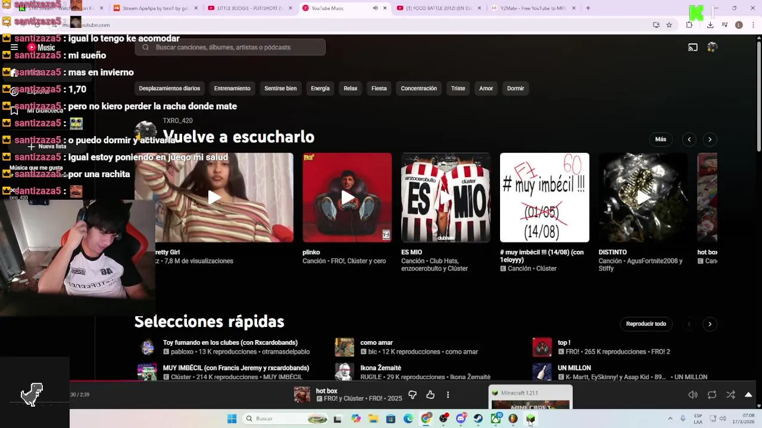Image resolution: width=762 pixels, height=428 pixels.
Task: Select the Entrenamiento mood chip
Action: pyautogui.click(x=232, y=89)
